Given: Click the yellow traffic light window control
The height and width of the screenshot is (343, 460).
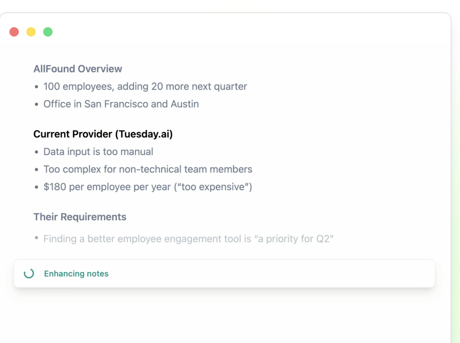Looking at the screenshot, I should 31,31.
